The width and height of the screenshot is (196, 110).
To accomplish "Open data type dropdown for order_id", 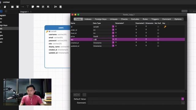I will [x=113, y=30].
